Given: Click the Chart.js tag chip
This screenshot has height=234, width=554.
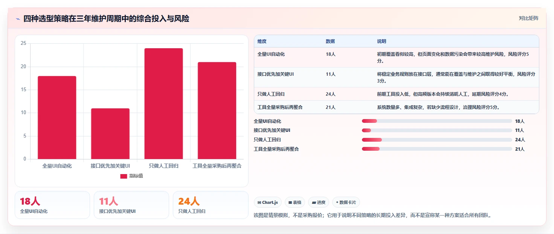Looking at the screenshot, I should click(x=268, y=202).
